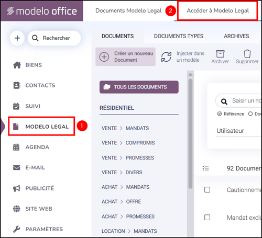Click the Résidentiel section heading
Image resolution: width=262 pixels, height=238 pixels.
tap(117, 108)
